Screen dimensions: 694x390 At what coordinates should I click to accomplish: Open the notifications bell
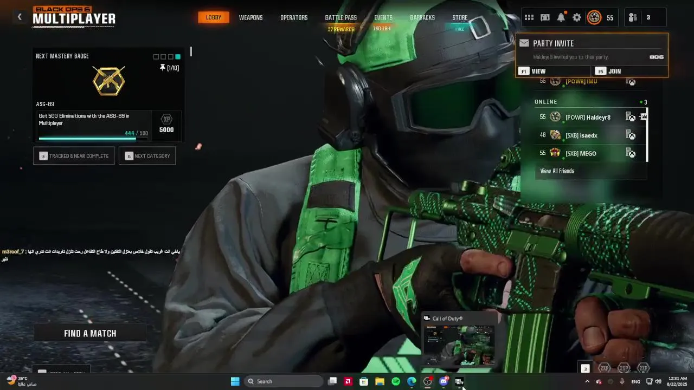tap(561, 18)
